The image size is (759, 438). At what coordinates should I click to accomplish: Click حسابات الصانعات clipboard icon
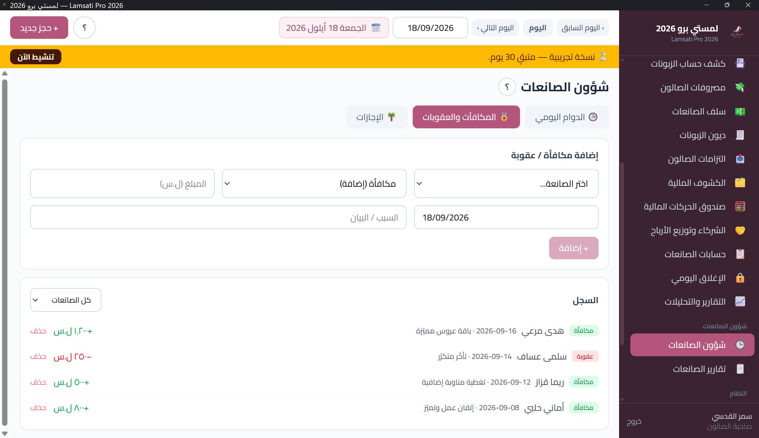point(740,254)
